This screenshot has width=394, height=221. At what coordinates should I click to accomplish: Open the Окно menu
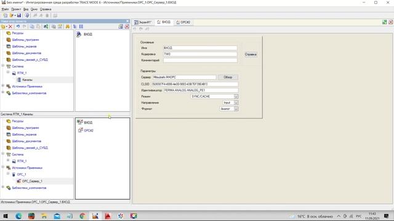tap(34, 9)
